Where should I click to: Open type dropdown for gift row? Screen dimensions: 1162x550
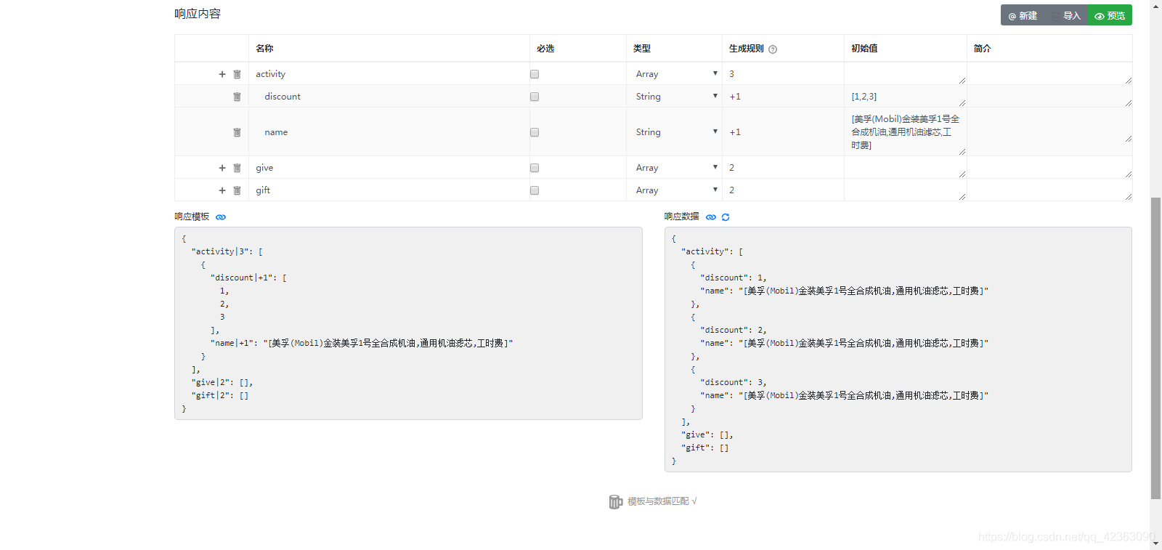tap(675, 190)
